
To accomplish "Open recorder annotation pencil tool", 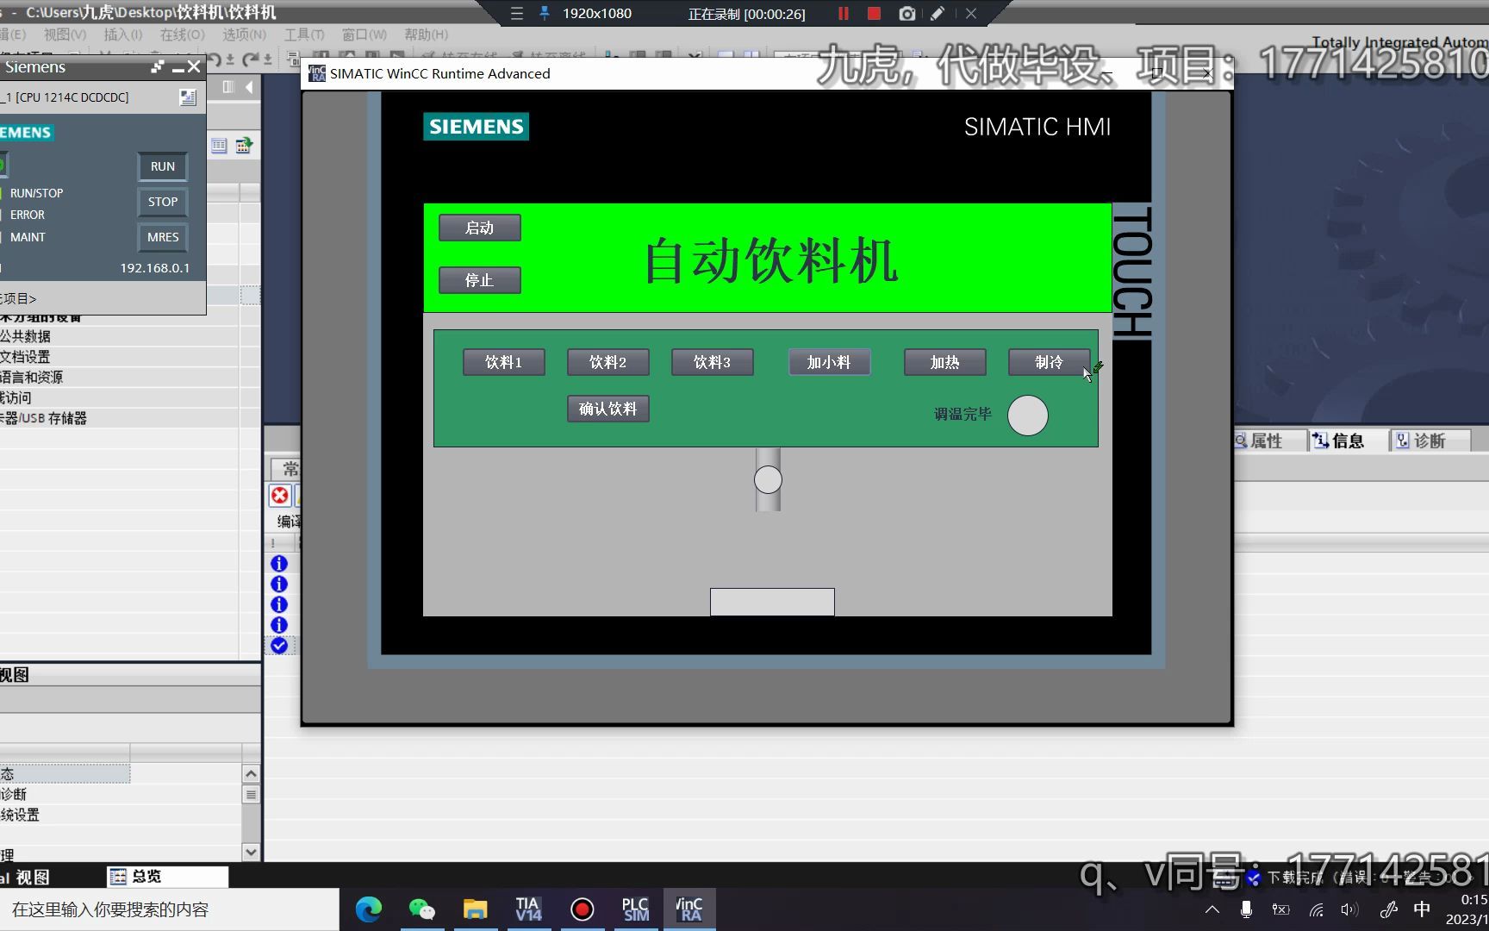I will tap(938, 14).
